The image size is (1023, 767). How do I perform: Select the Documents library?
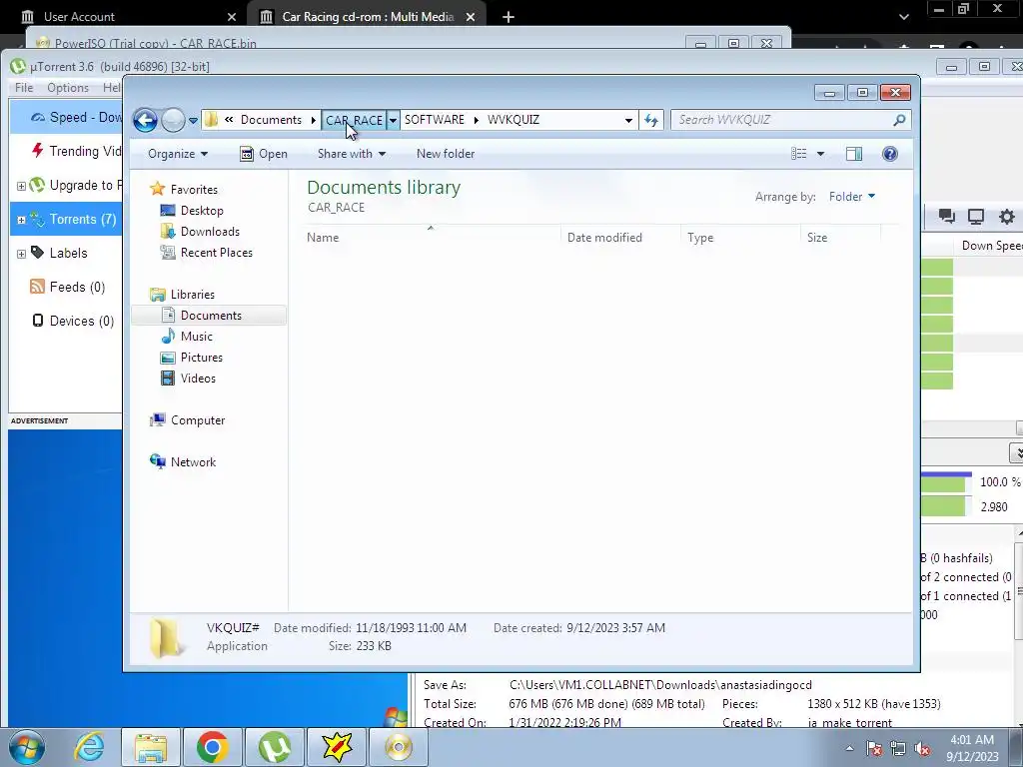(x=209, y=315)
